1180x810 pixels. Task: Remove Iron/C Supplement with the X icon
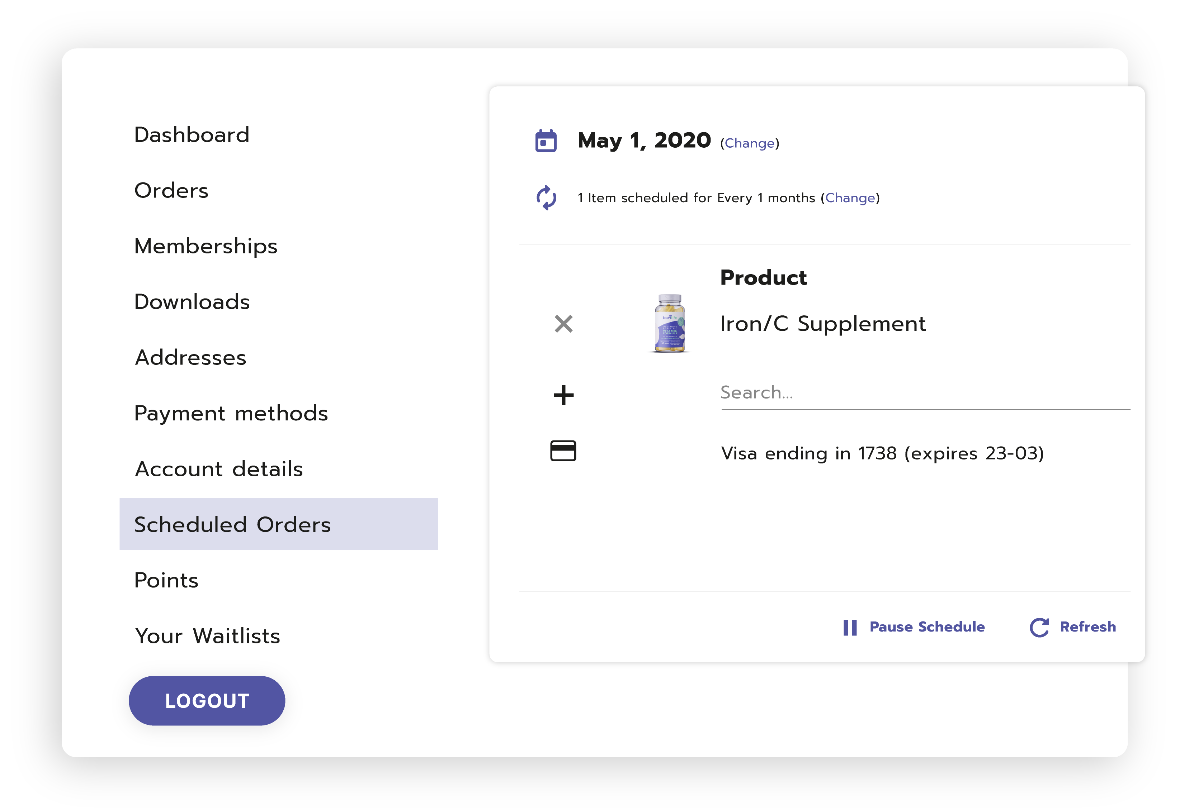tap(563, 324)
